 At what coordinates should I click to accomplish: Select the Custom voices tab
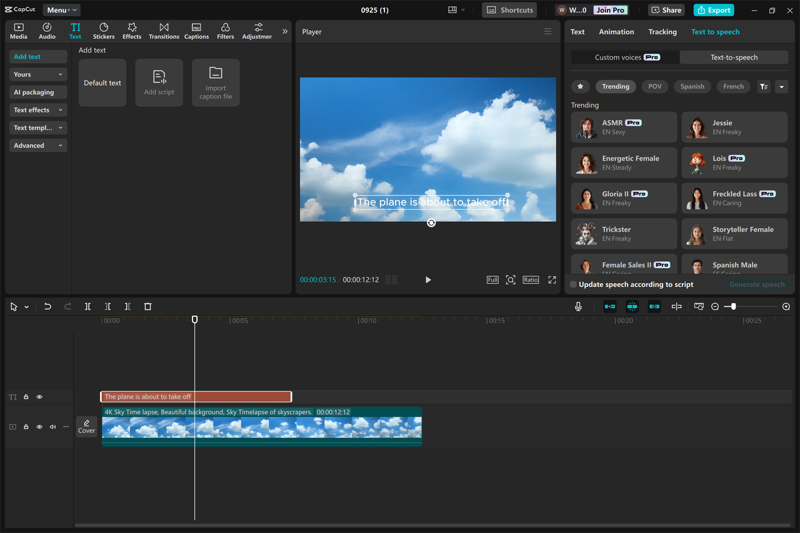[623, 57]
